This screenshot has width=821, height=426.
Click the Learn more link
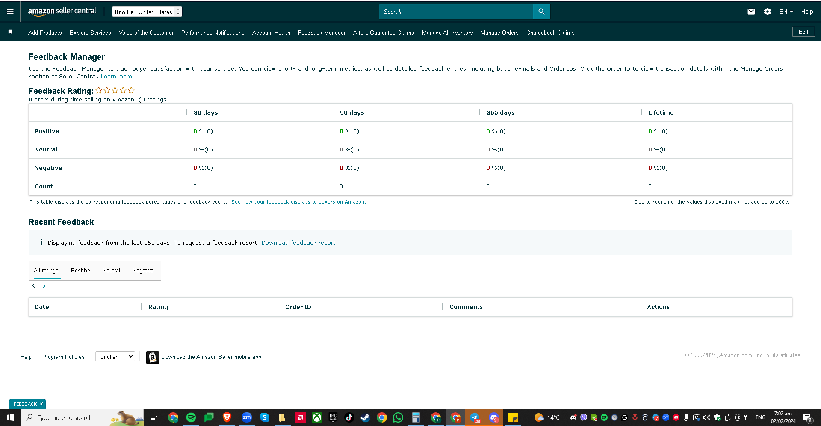click(116, 77)
